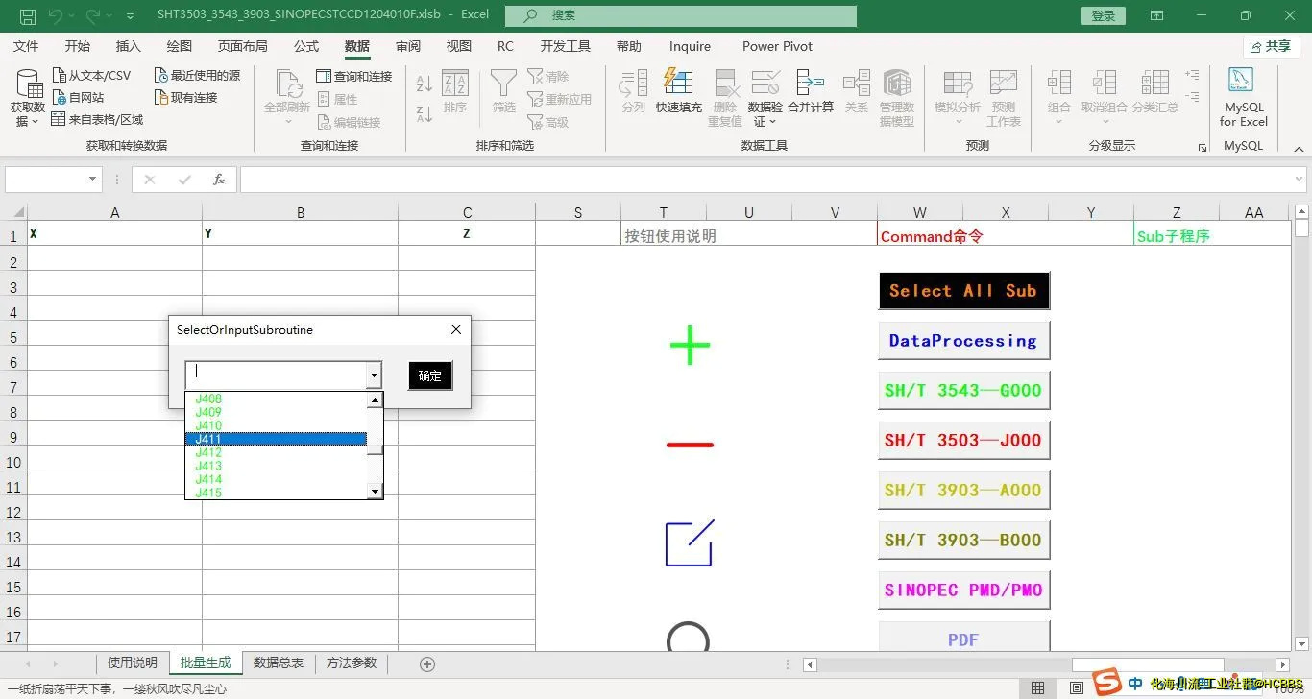The width and height of the screenshot is (1312, 699).
Task: Click the red minus sign shape
Action: [x=690, y=445]
